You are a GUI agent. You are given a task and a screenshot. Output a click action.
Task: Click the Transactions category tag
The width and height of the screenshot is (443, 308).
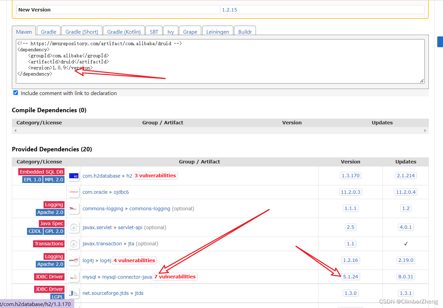(49, 244)
